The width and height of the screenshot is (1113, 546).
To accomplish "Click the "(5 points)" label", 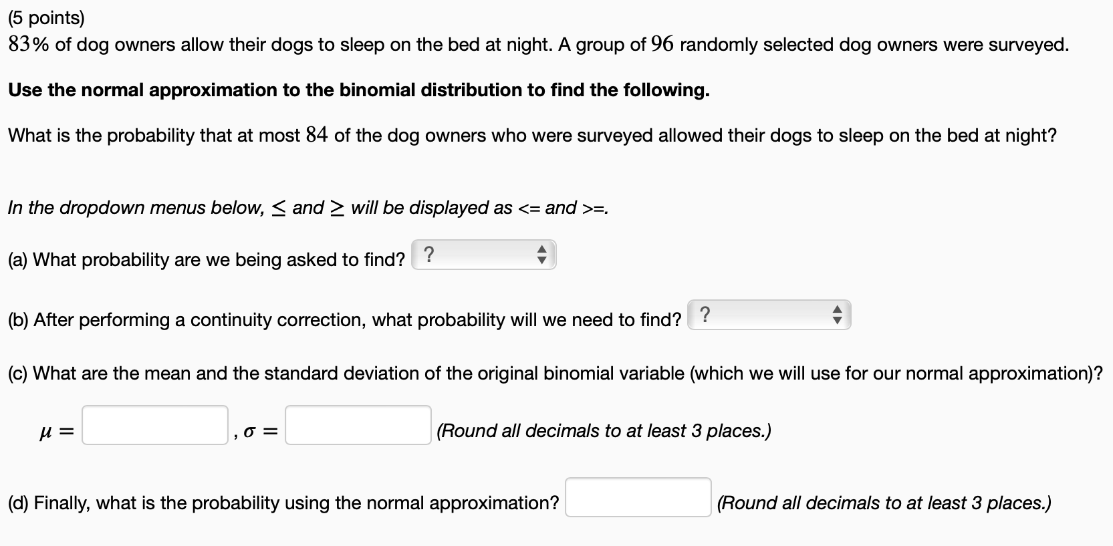I will pos(46,18).
